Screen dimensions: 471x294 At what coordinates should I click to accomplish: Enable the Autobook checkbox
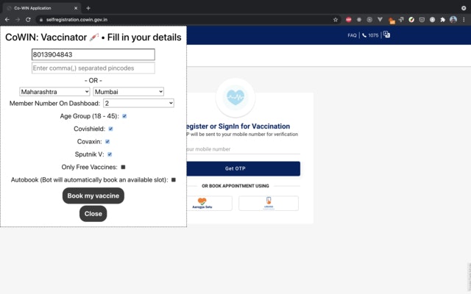(x=174, y=179)
